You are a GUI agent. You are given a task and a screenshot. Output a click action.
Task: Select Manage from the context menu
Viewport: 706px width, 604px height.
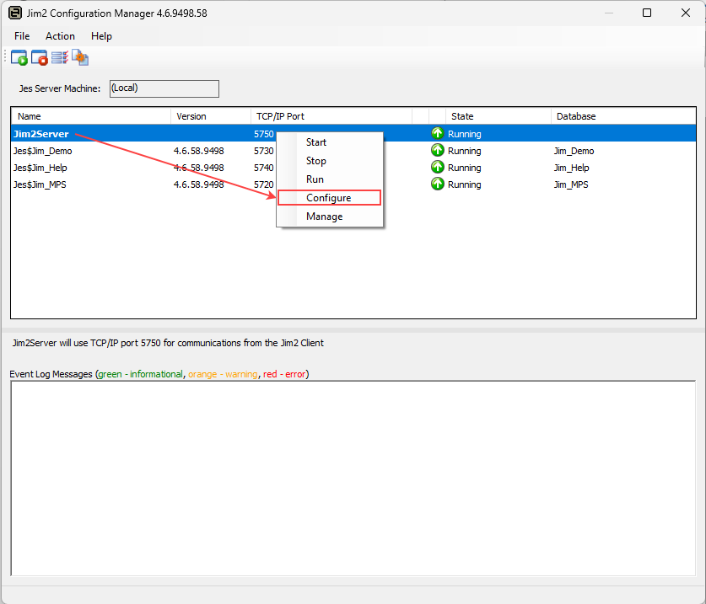coord(325,216)
